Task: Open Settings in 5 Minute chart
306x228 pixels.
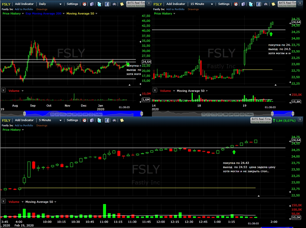Action: 72,120
